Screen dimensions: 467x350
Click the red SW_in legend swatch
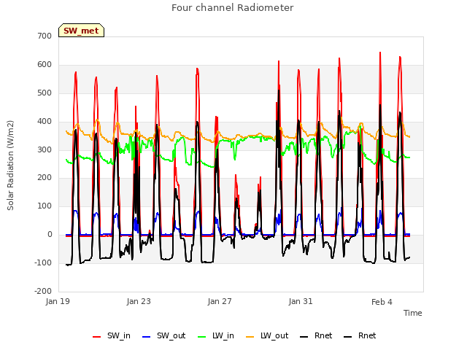tap(97, 337)
